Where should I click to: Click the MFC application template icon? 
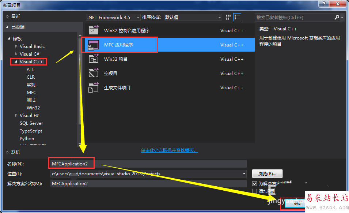click(94, 45)
